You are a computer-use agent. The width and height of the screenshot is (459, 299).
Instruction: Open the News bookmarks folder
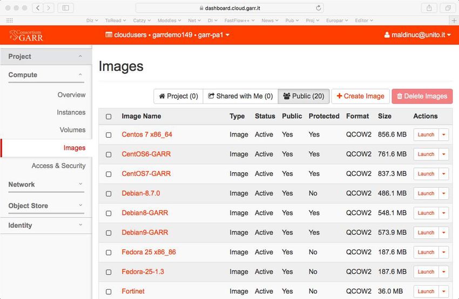pyautogui.click(x=270, y=21)
